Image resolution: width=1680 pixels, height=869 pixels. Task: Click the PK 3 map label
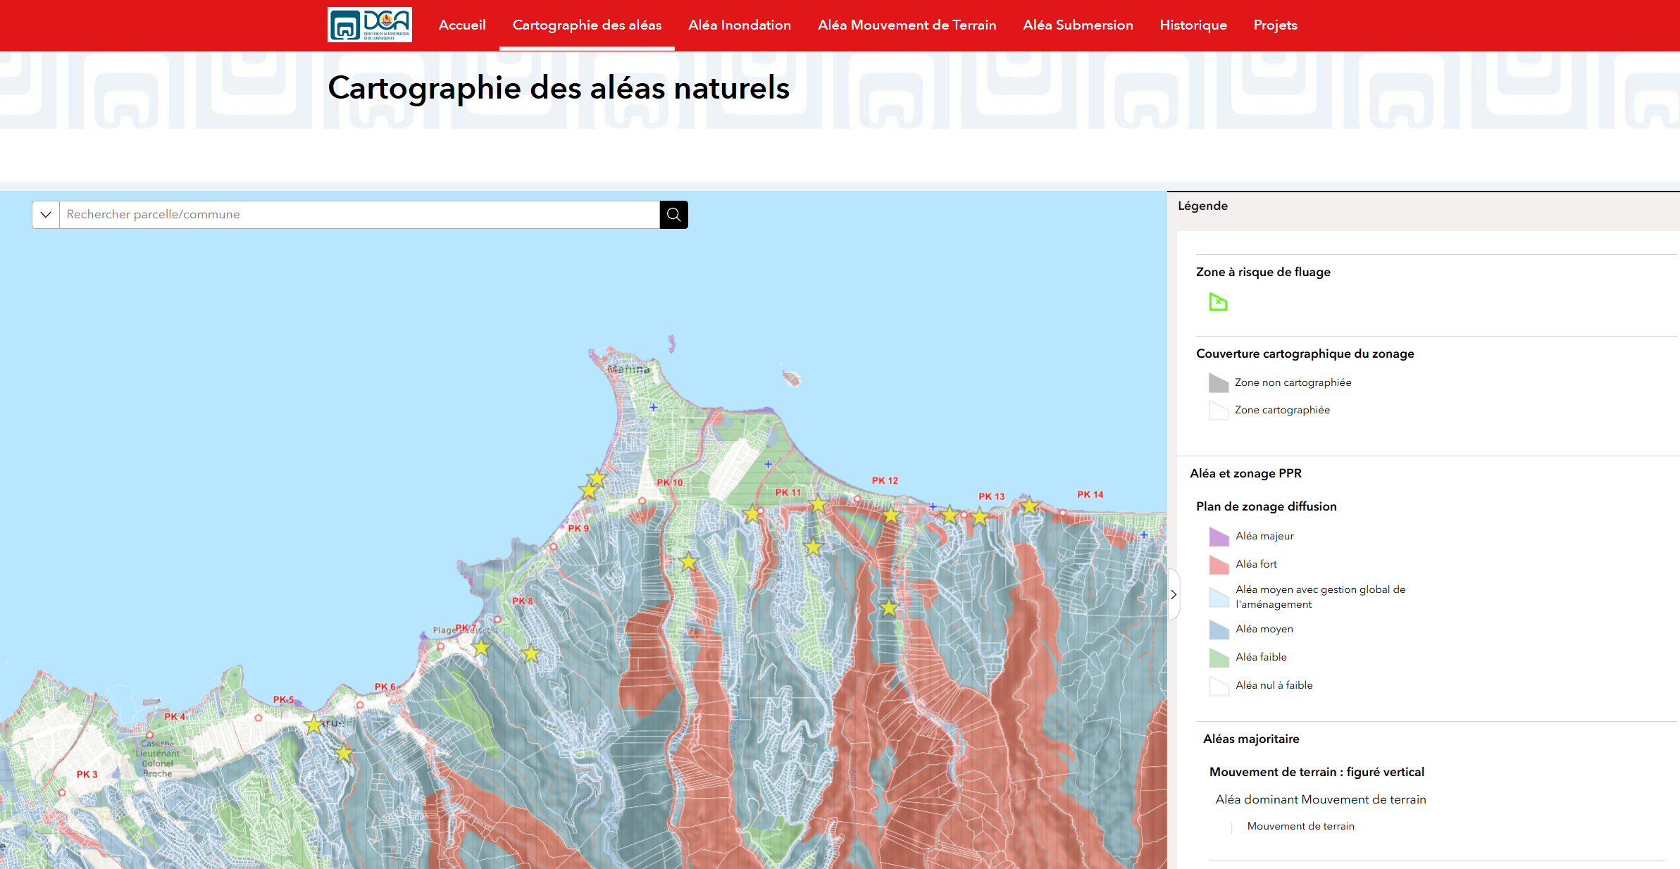87,774
